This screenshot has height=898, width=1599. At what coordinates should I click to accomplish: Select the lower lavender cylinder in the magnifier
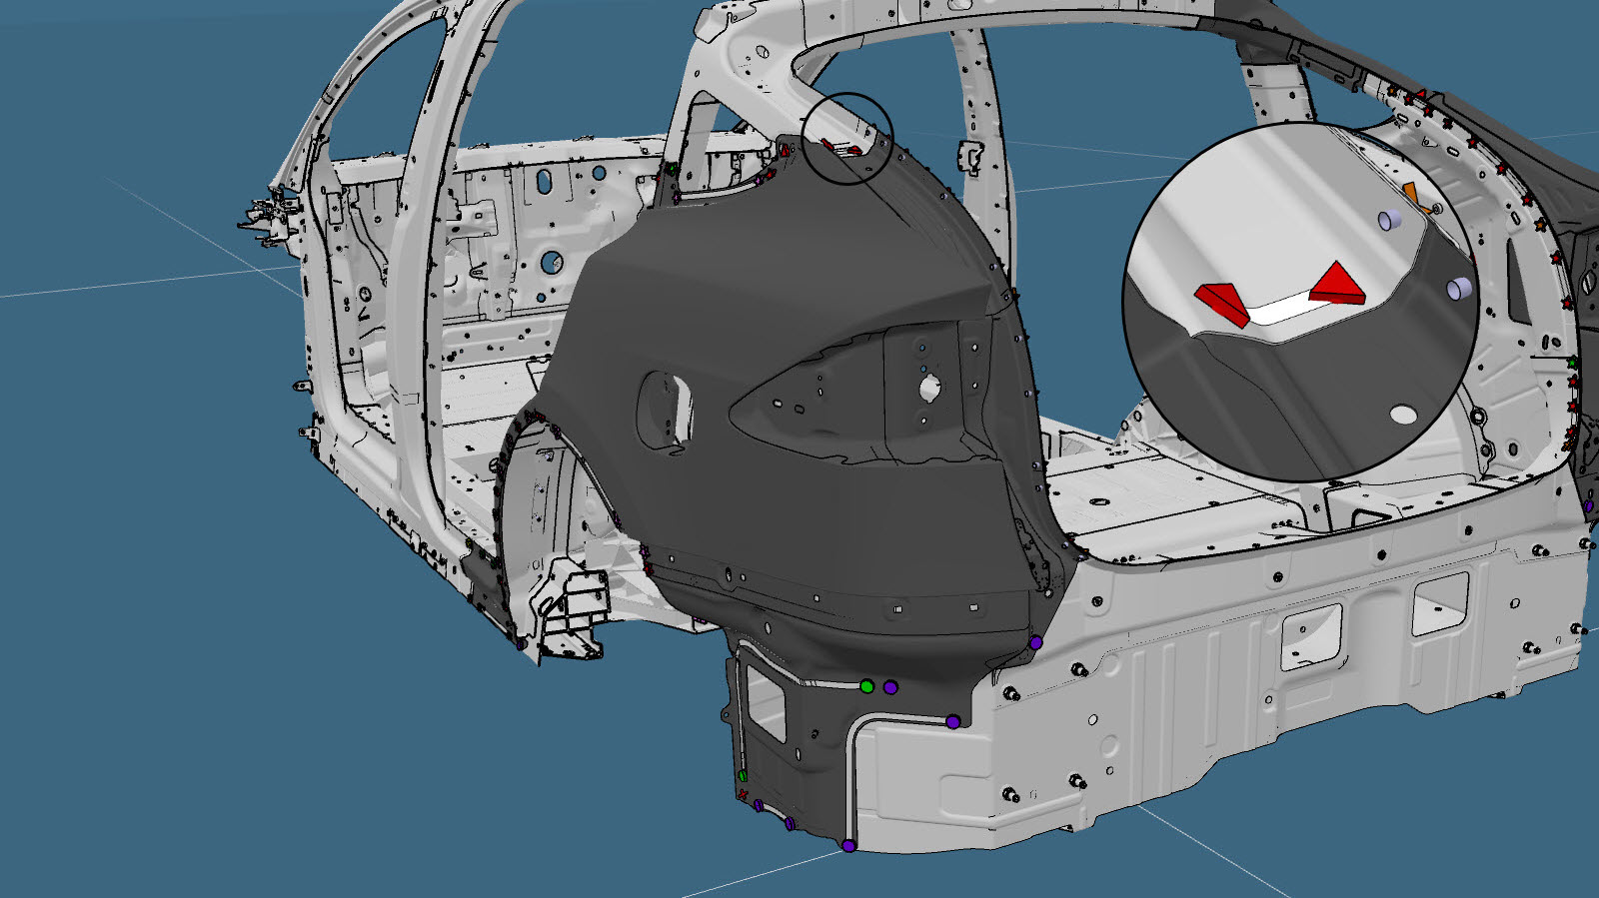coord(1459,289)
